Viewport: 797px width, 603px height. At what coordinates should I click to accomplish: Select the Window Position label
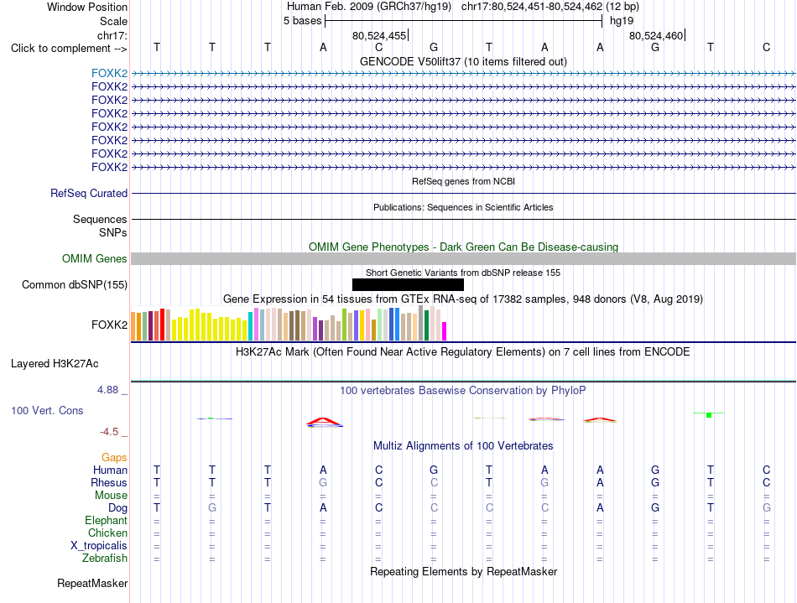87,7
